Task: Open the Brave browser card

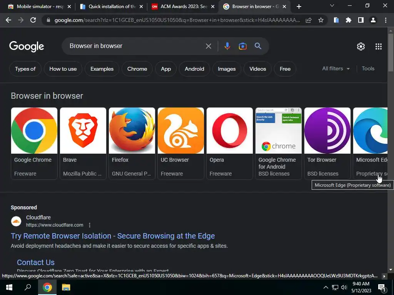Action: (x=83, y=144)
